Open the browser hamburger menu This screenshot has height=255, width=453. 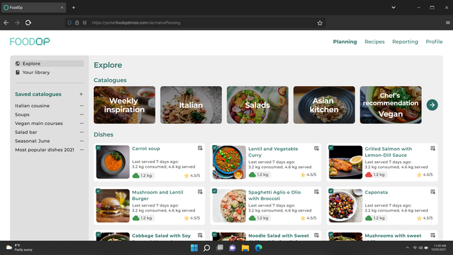tap(448, 23)
